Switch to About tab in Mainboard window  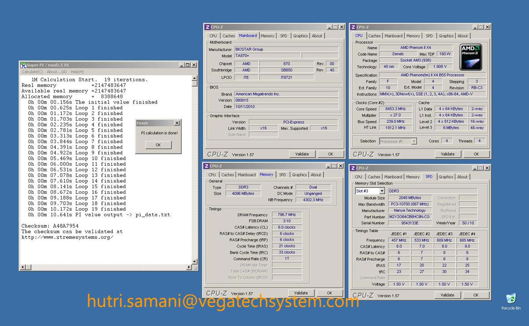tap(317, 36)
